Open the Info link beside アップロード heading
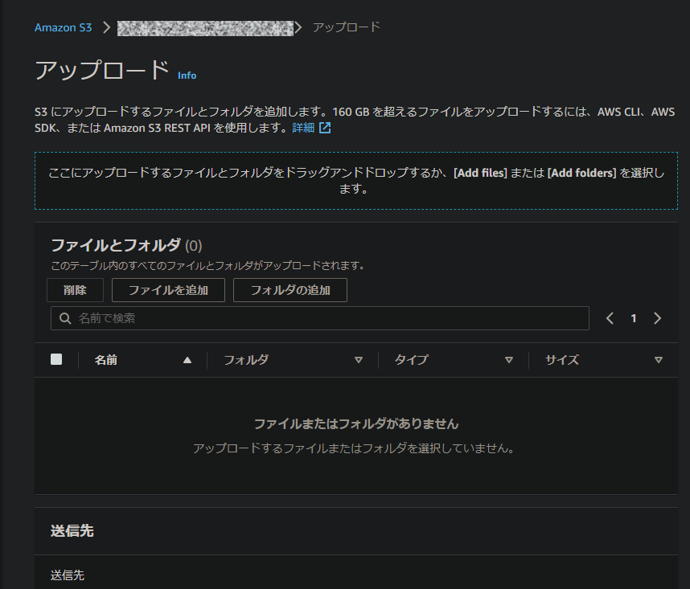Screen dimensions: 690x589 tap(187, 76)
